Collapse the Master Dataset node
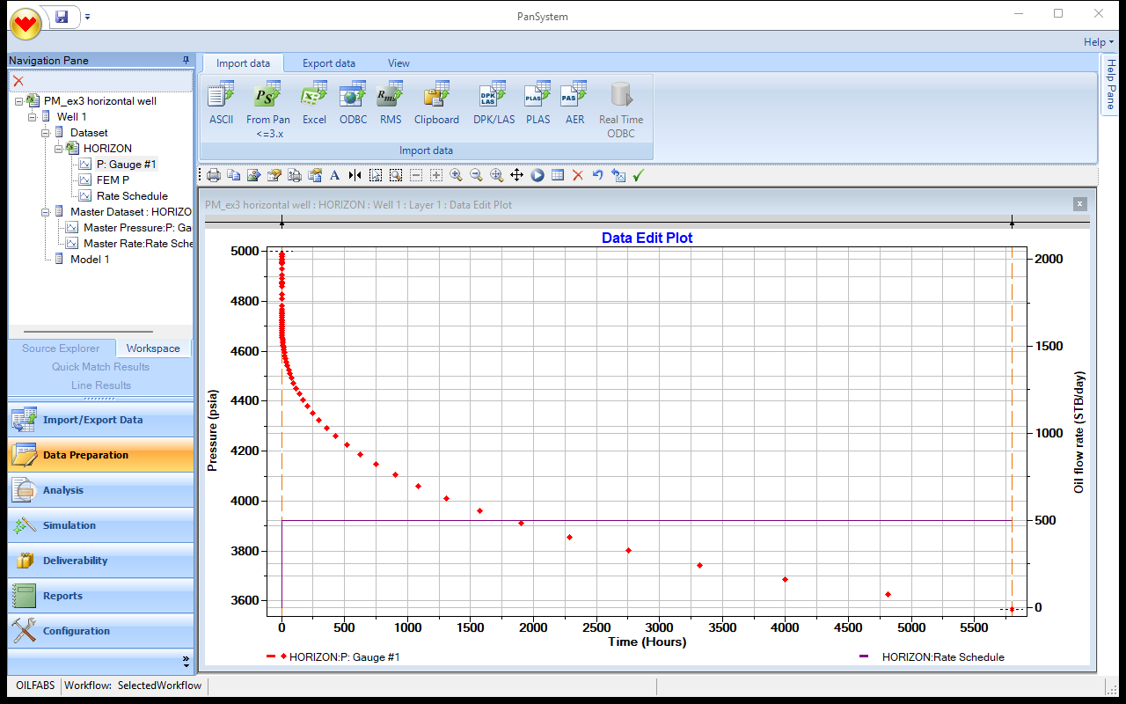 click(x=46, y=211)
